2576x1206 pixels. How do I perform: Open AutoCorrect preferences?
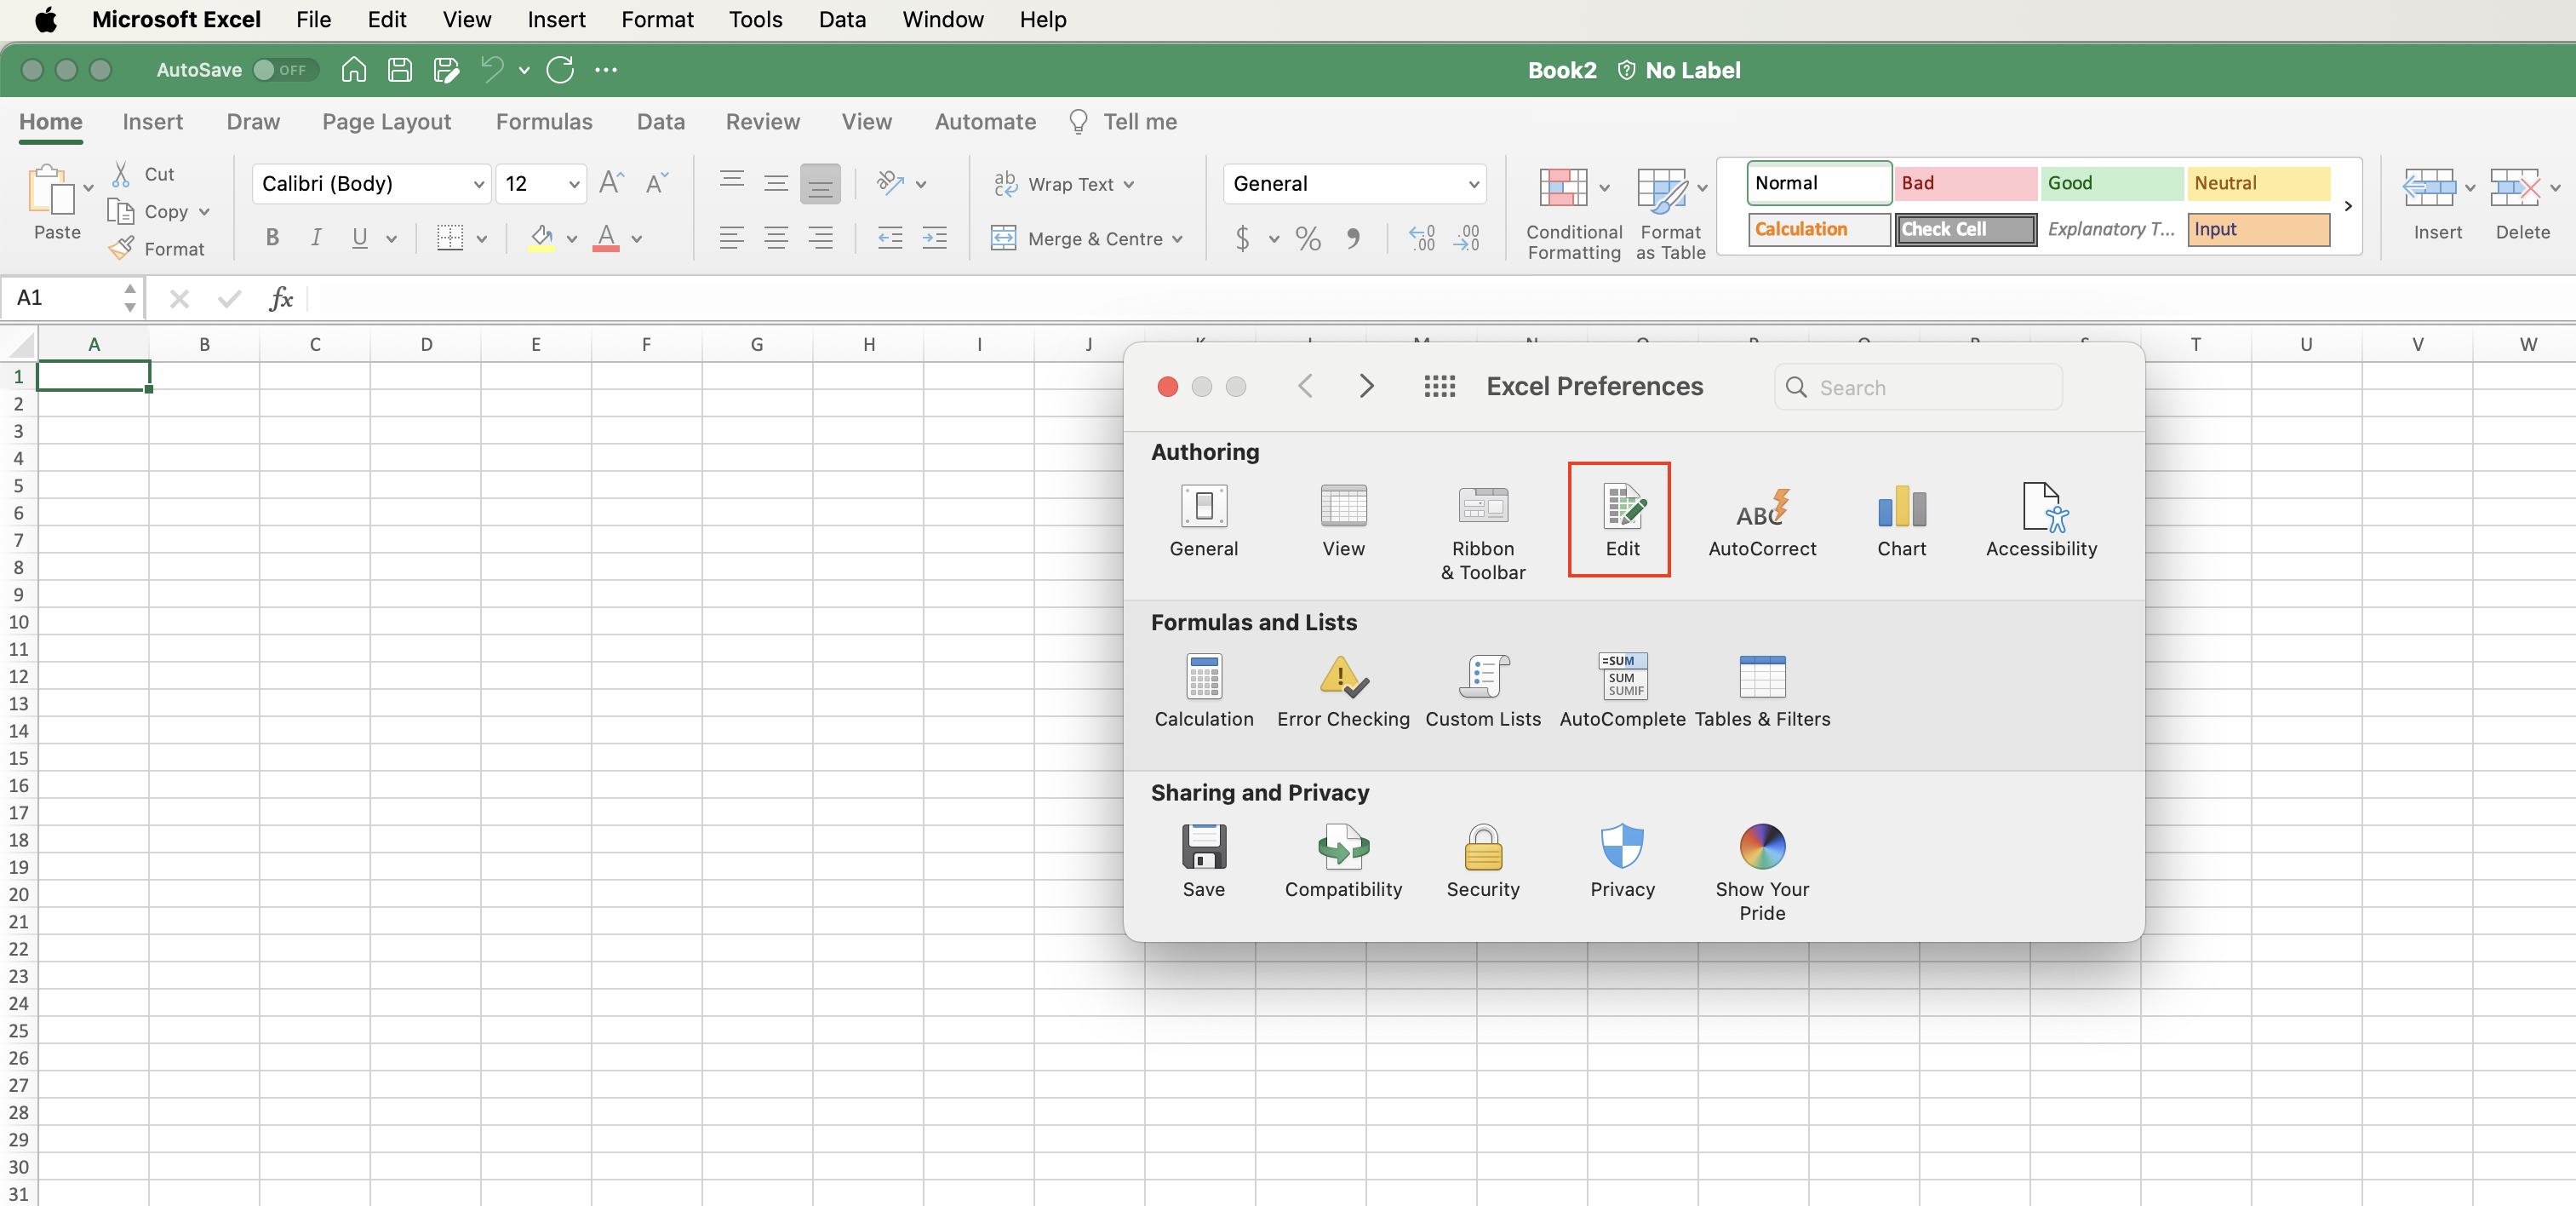tap(1761, 520)
